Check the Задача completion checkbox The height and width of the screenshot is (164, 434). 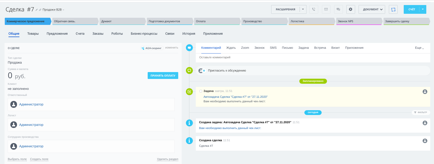point(201,91)
